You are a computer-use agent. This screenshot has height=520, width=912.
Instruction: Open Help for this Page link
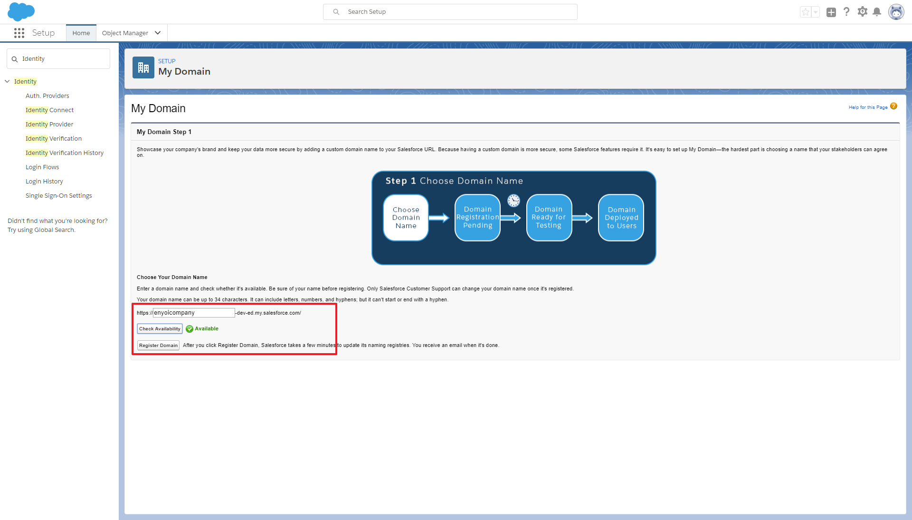coord(868,107)
